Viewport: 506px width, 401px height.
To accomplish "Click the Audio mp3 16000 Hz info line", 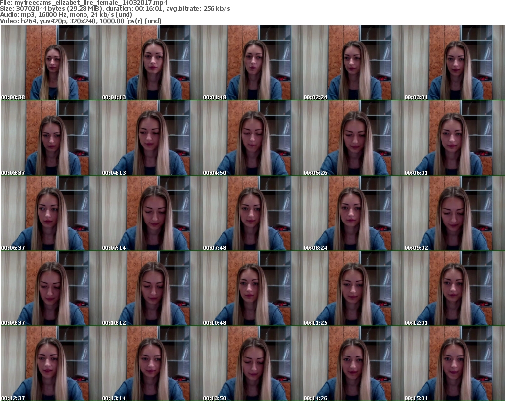I will click(66, 15).
